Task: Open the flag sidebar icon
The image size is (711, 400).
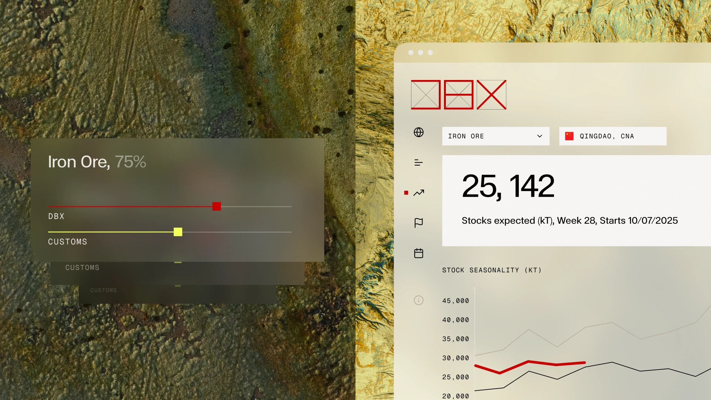Action: 418,223
